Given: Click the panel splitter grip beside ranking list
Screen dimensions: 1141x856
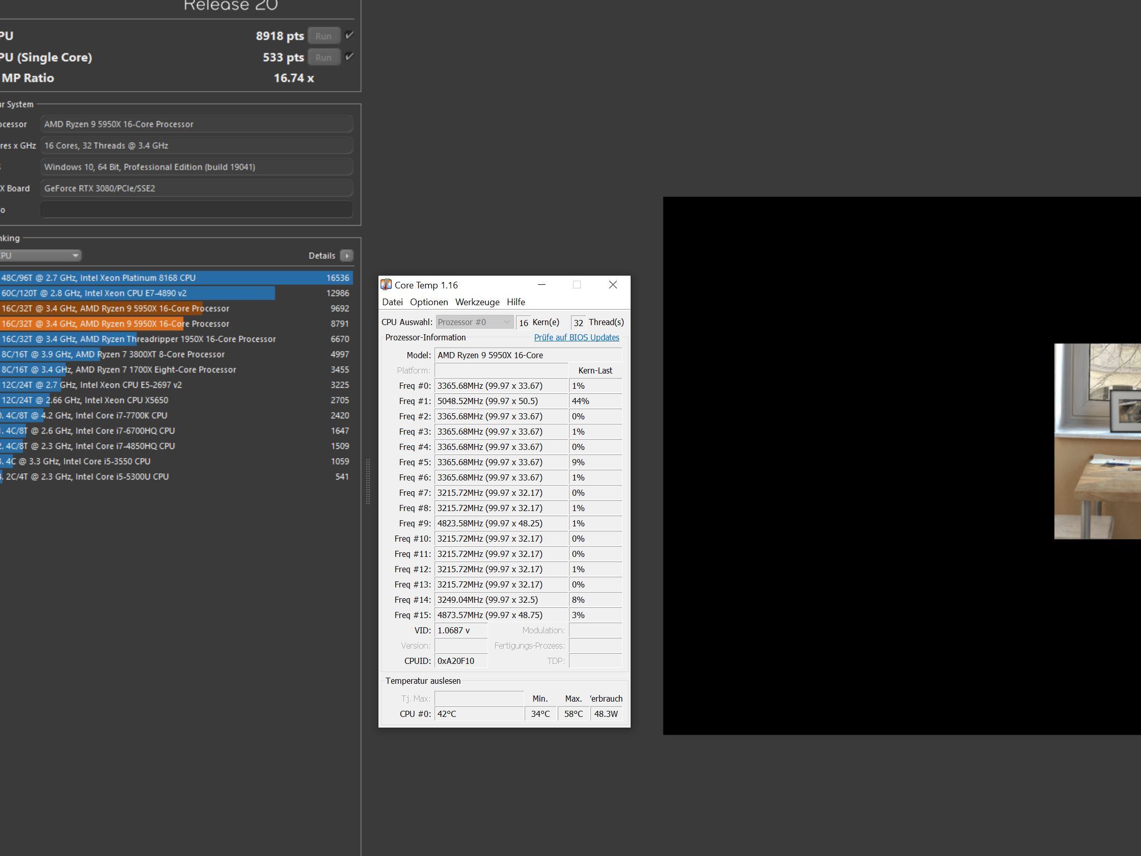Looking at the screenshot, I should (368, 481).
